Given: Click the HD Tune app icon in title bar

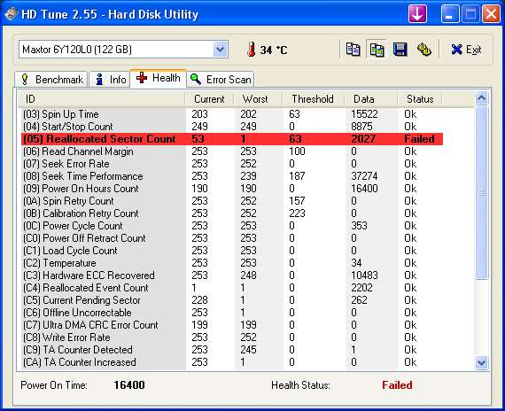Looking at the screenshot, I should pyautogui.click(x=11, y=14).
